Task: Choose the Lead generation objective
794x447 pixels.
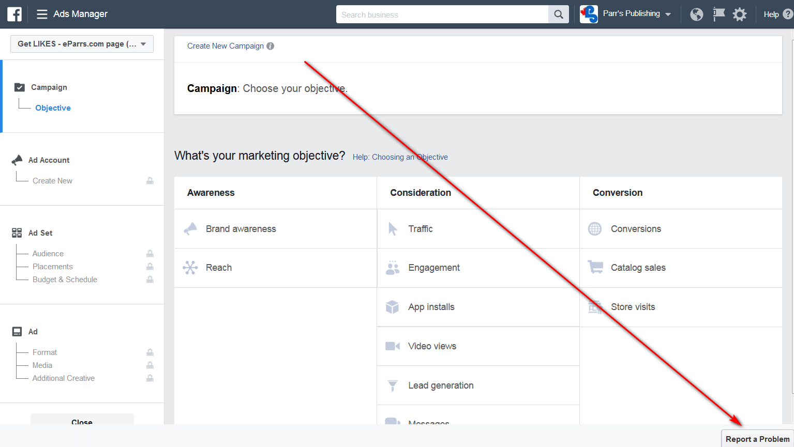Action: tap(478, 386)
